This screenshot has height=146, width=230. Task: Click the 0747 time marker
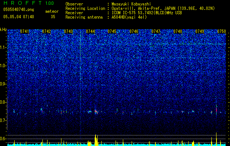(156, 31)
